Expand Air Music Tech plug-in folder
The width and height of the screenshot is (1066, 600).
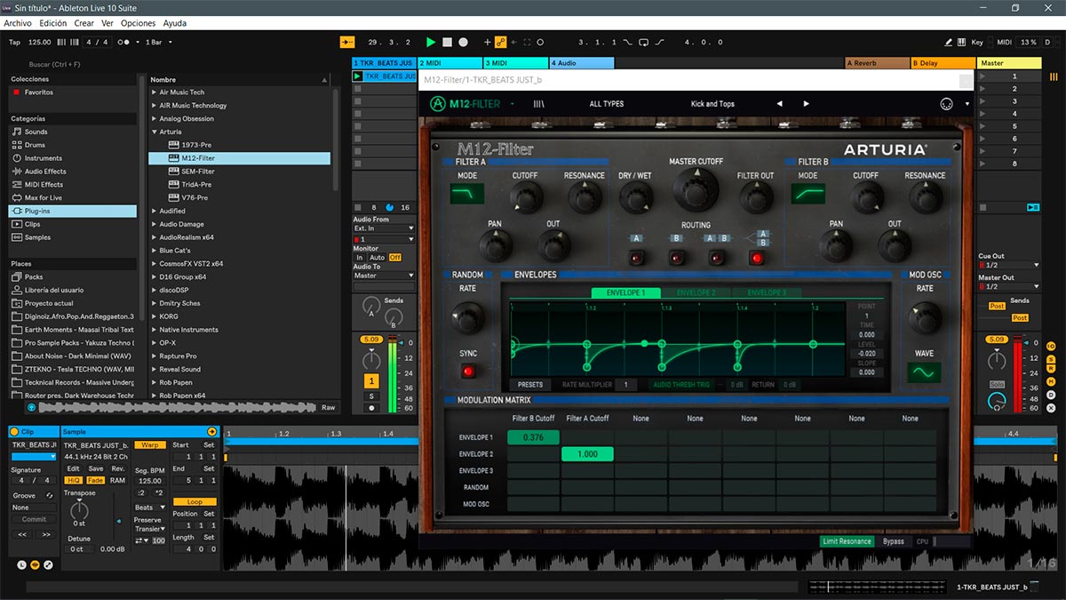click(x=155, y=92)
